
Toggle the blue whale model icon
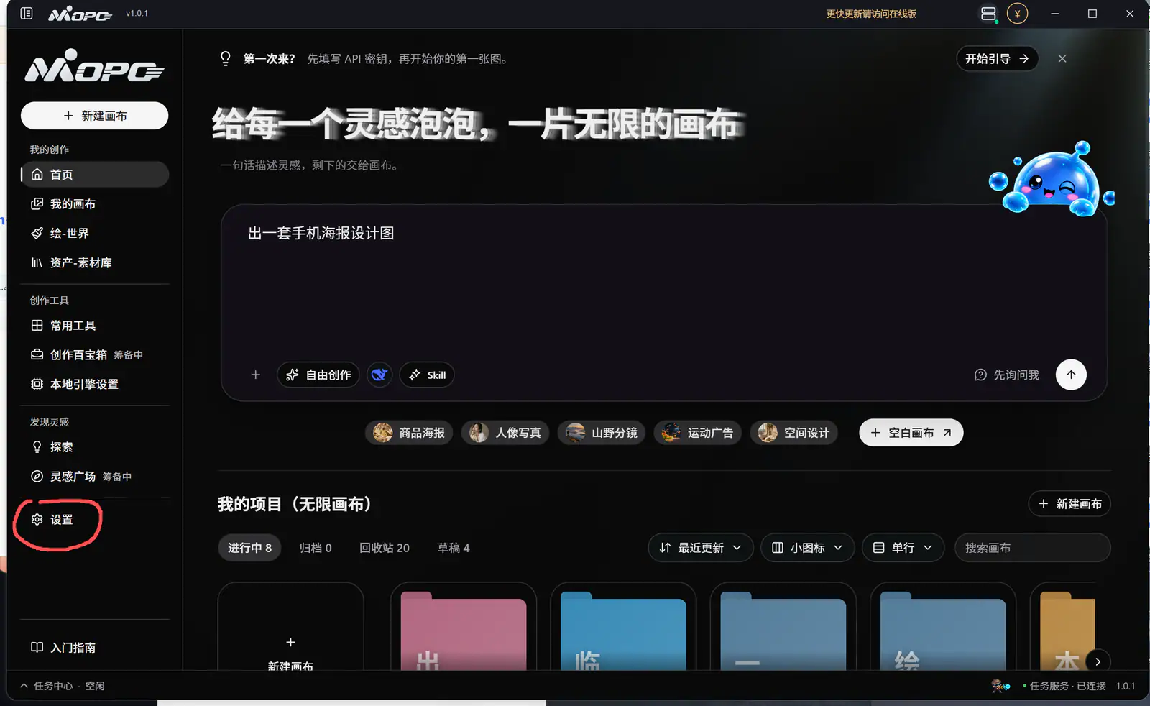click(379, 375)
